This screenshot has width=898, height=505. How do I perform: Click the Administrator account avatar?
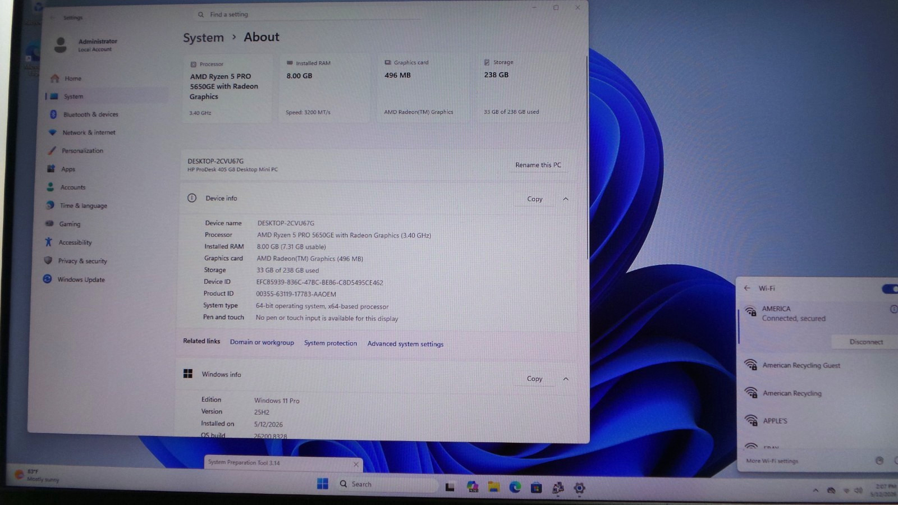tap(61, 45)
